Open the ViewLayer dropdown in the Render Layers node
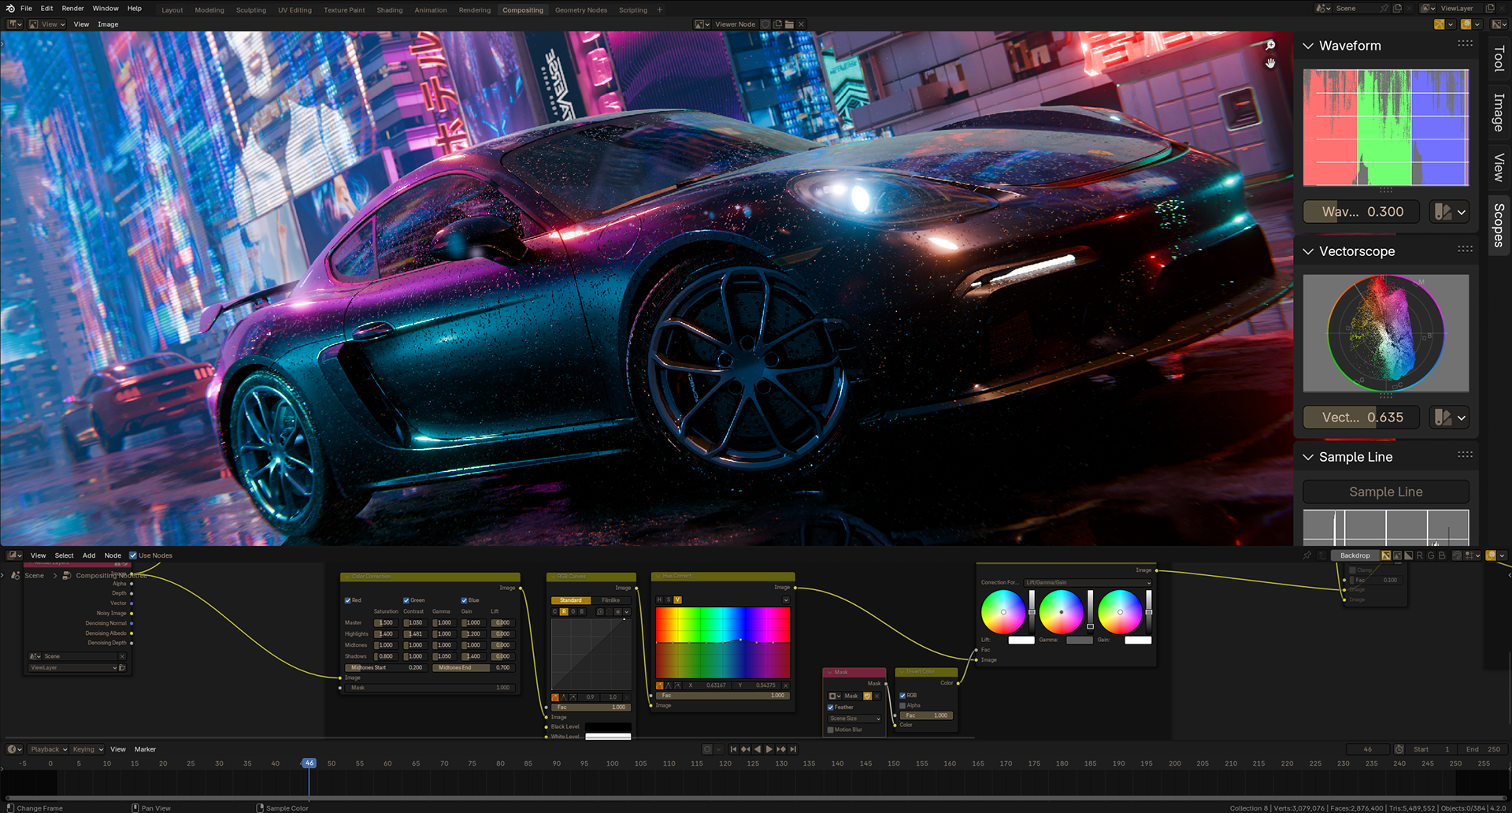Image resolution: width=1512 pixels, height=813 pixels. coord(73,667)
